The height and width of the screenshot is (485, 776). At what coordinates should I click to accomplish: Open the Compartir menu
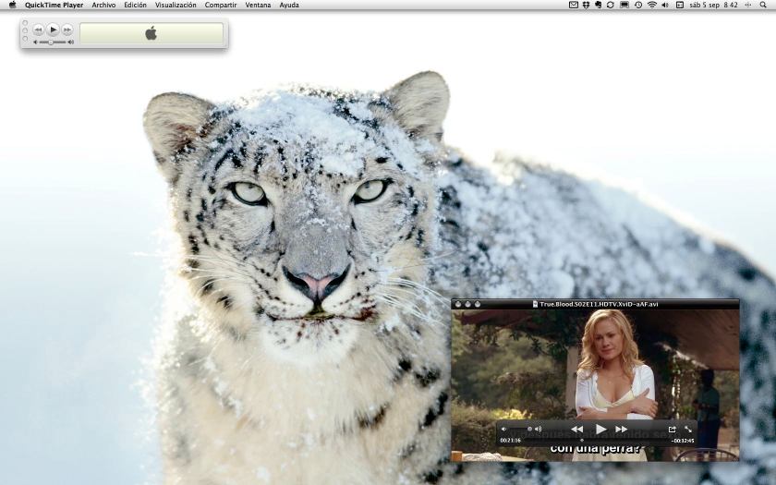[221, 6]
